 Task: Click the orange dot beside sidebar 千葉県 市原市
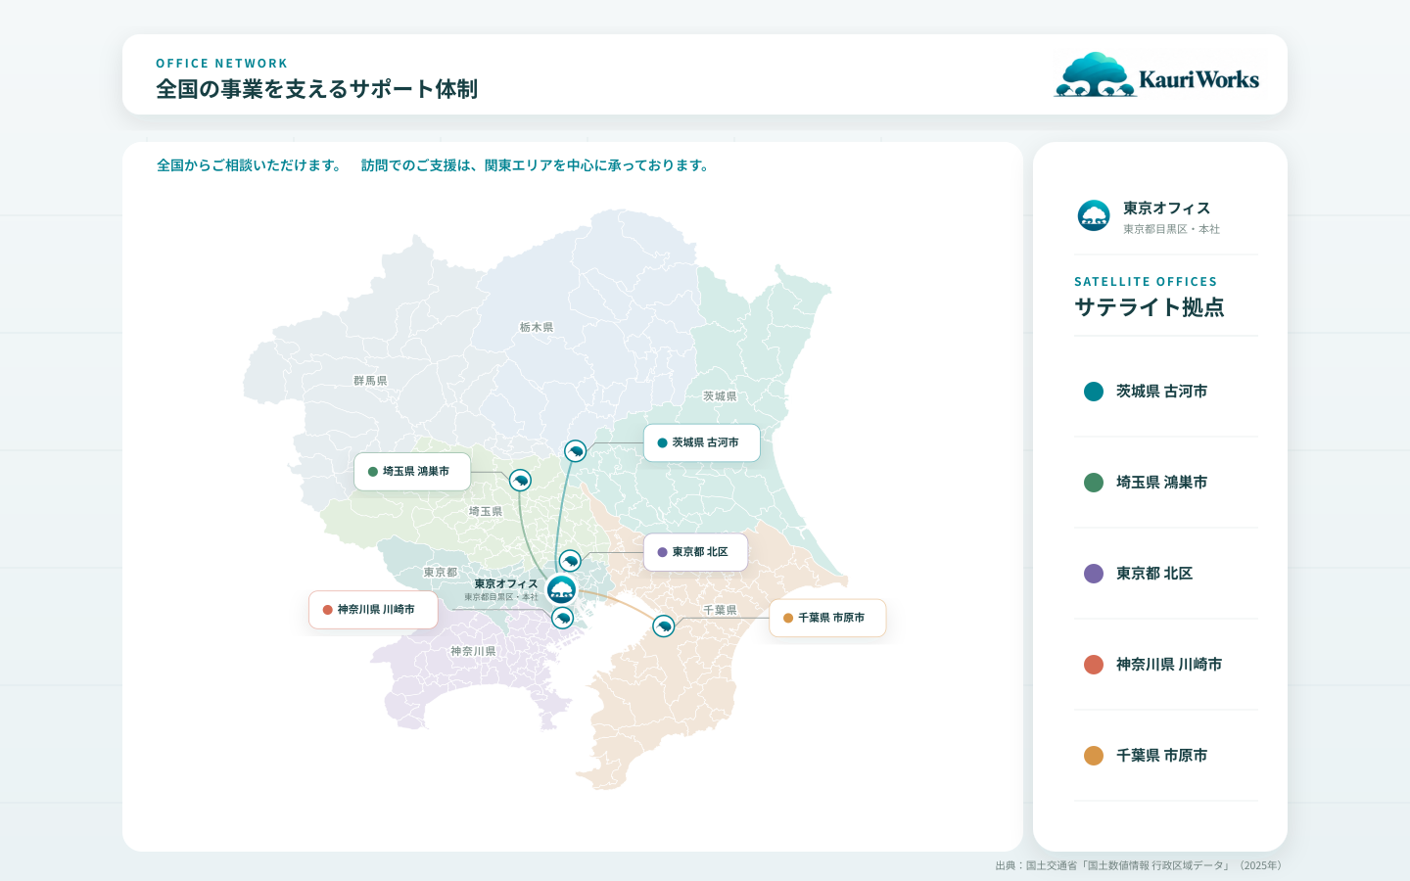pos(1094,756)
